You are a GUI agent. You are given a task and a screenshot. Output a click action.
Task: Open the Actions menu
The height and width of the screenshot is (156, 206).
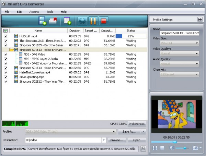tap(34, 12)
